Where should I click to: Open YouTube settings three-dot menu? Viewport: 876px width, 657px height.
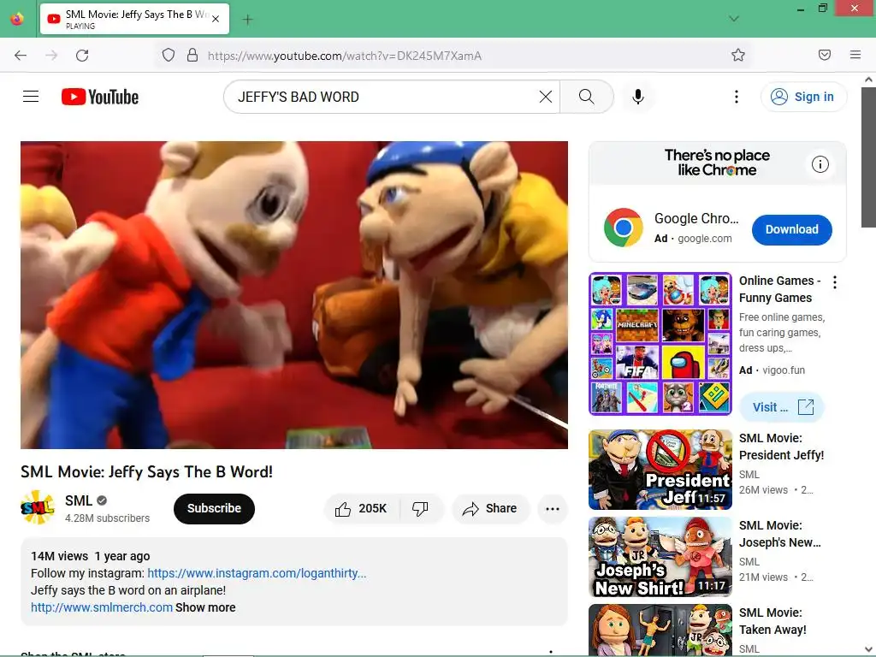[x=737, y=97]
